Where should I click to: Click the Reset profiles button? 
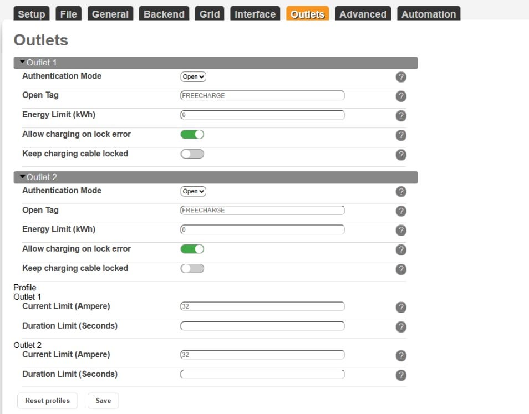(x=48, y=401)
